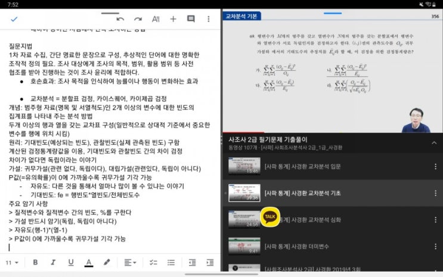Increase the indent of the paragraph
Image resolution: width=443 pixels, height=277 pixels.
pyautogui.click(x=210, y=263)
